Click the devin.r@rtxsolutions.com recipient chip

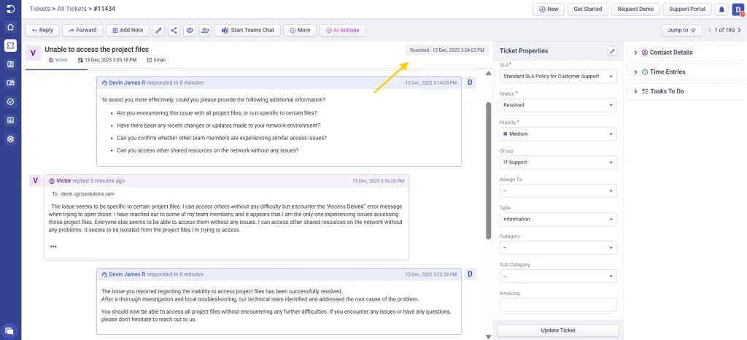[83, 194]
